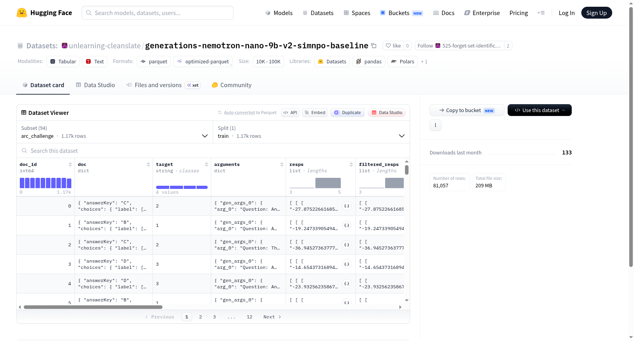Expand resps cell JSON in row 3

coord(347,264)
